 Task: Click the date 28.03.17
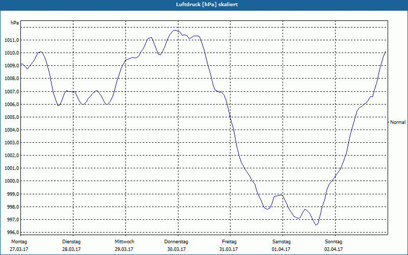(71, 249)
